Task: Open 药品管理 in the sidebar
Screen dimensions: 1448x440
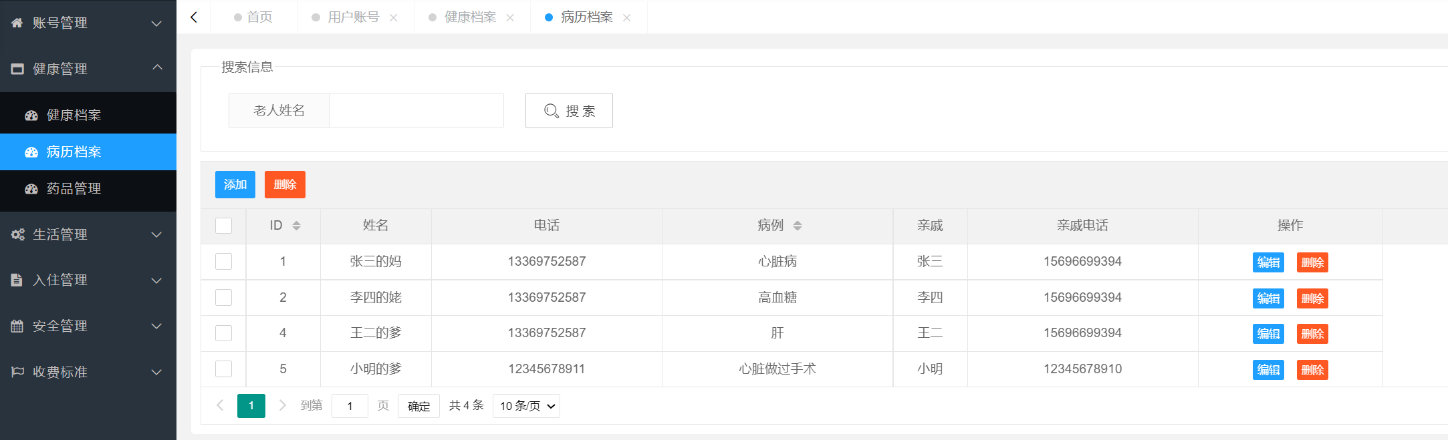Action: 88,189
